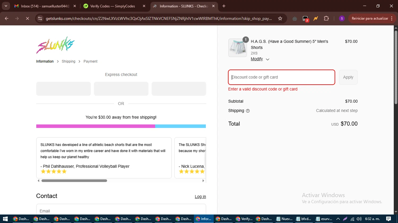The height and width of the screenshot is (223, 398).
Task: Open the Chrome profile avatar S
Action: tap(342, 19)
